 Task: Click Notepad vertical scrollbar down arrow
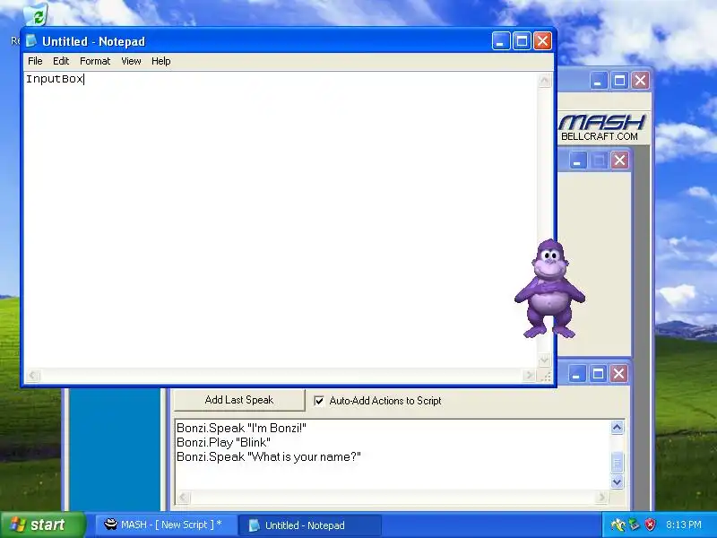(544, 360)
